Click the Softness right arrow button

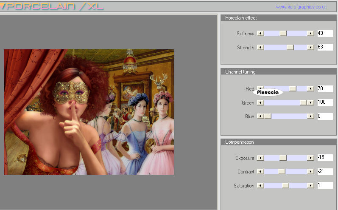point(310,33)
